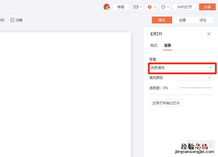The width and height of the screenshot is (218, 157).
Task: Click the orange 分享 share button
Action: 207,7
